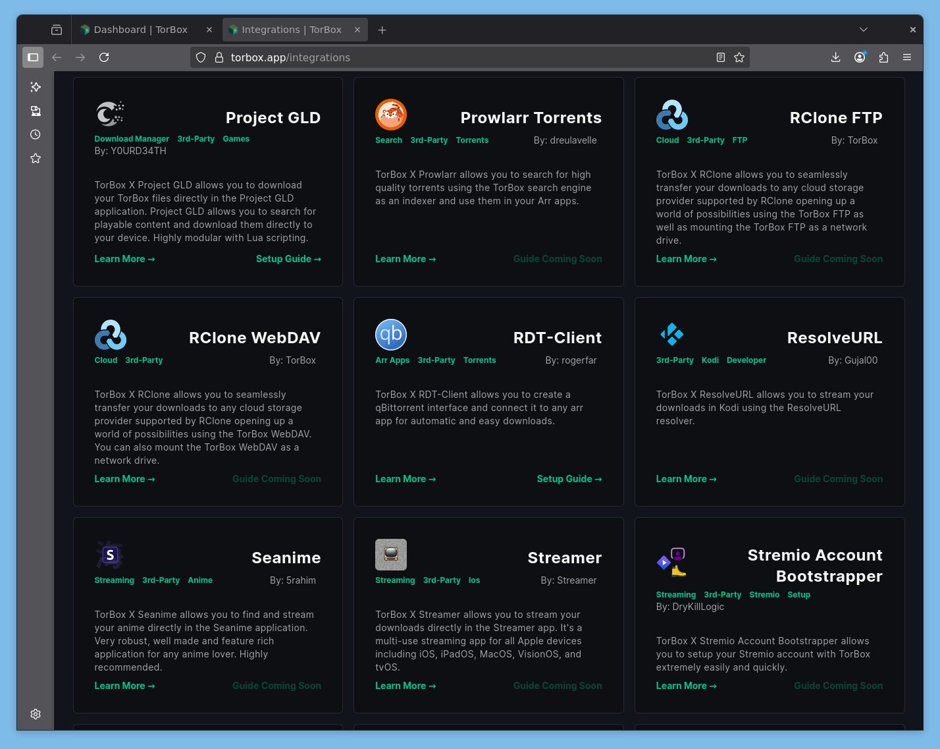Viewport: 940px width, 749px height.
Task: Open the AI chatbot sparkle sidebar icon
Action: pos(36,87)
